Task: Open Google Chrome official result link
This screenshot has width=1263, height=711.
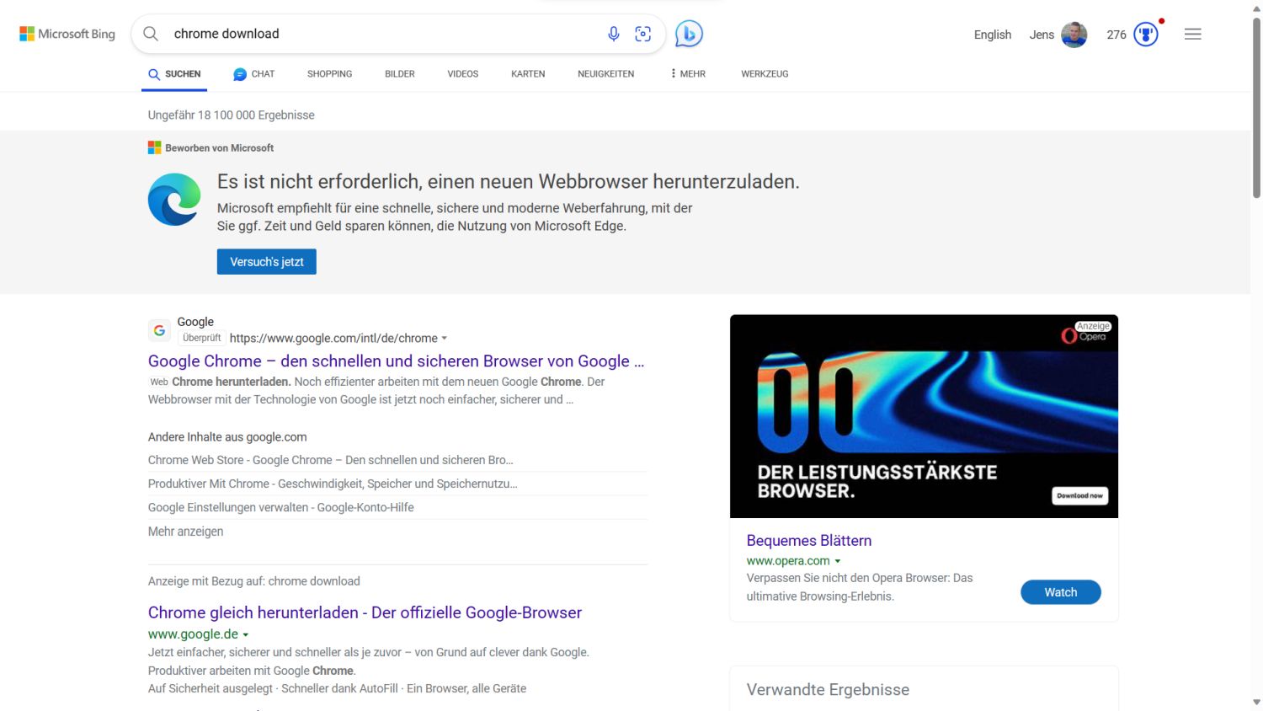Action: [396, 361]
